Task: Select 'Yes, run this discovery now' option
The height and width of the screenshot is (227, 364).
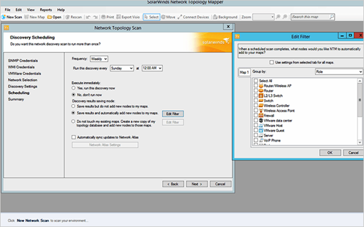Action: coord(73,88)
